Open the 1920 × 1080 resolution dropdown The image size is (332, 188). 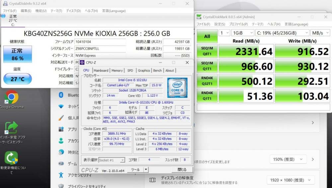(290, 180)
